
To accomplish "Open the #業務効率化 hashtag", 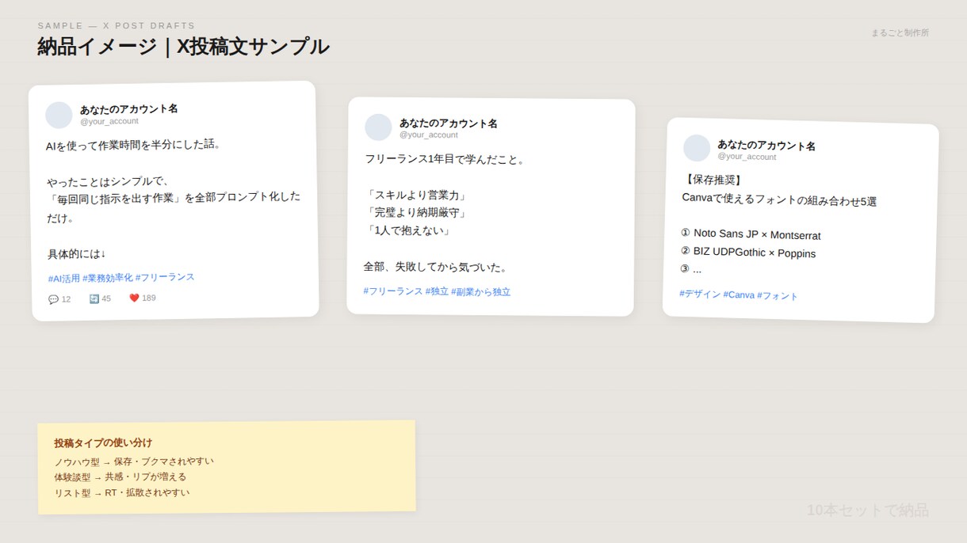I will [x=108, y=278].
